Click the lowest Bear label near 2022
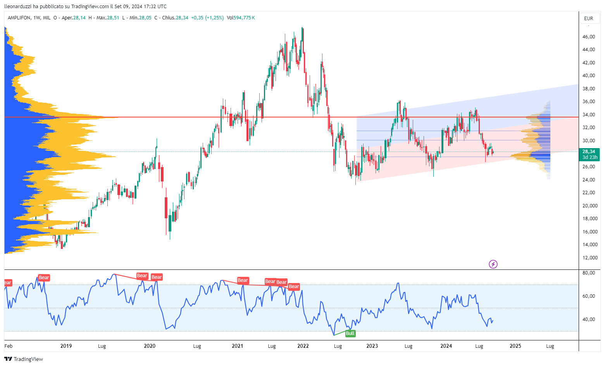 pos(294,287)
